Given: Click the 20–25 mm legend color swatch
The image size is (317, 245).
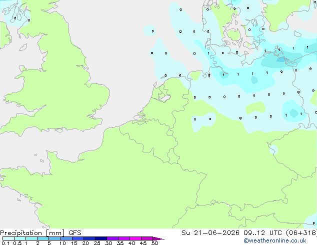Looking at the screenshot, I should pyautogui.click(x=89, y=238).
